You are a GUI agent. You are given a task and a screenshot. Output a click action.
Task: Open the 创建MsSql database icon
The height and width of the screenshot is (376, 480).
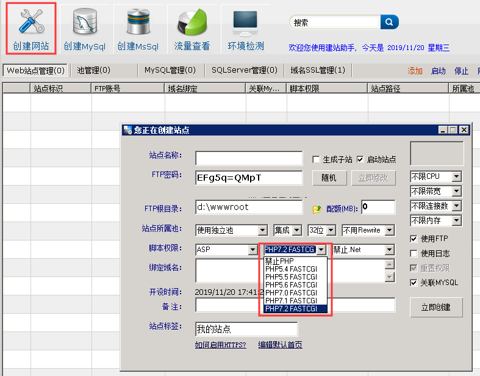coord(138,22)
